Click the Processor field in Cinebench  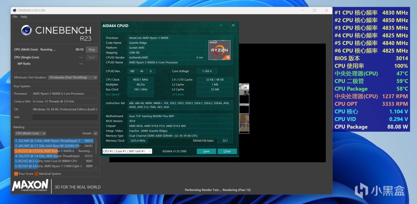click(65, 94)
